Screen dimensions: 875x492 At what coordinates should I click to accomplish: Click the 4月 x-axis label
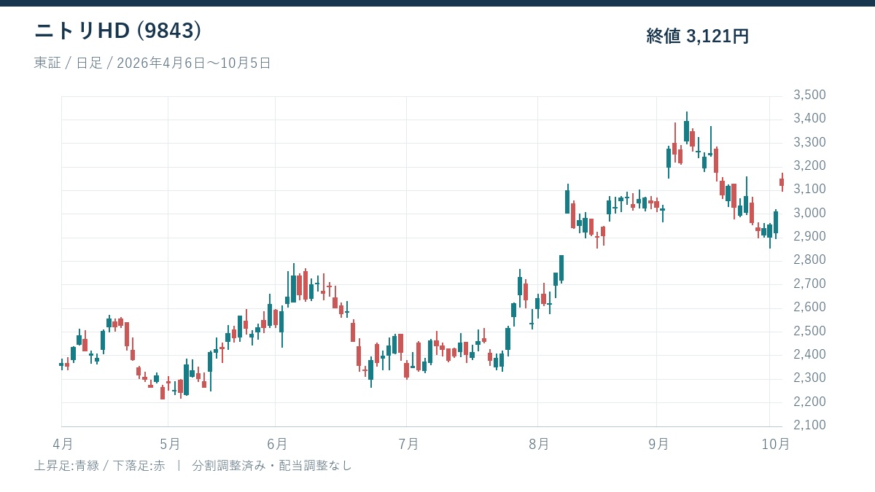63,443
